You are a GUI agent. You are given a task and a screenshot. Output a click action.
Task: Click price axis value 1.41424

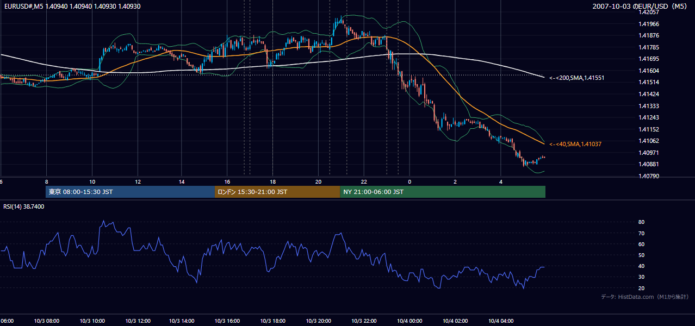point(649,94)
